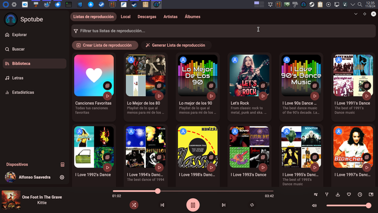
Task: Open I Love 1998's Dance title
Action: (x=197, y=175)
